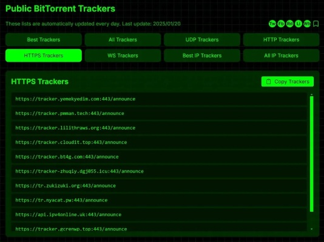Select the active HTTPS Trackers tab

tap(44, 56)
